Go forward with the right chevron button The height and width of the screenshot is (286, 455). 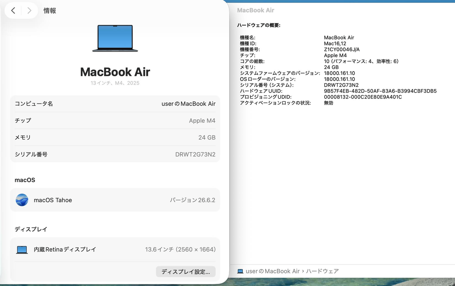point(29,10)
